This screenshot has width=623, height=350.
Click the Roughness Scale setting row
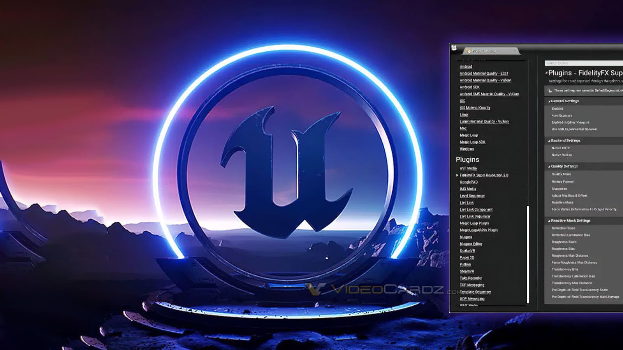tap(584, 242)
